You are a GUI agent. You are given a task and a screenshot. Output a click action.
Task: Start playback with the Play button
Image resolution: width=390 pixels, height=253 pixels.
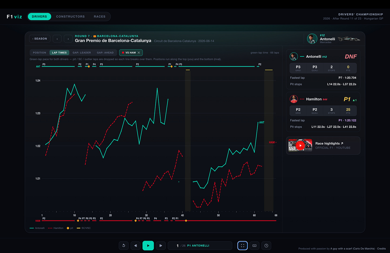tap(148, 246)
